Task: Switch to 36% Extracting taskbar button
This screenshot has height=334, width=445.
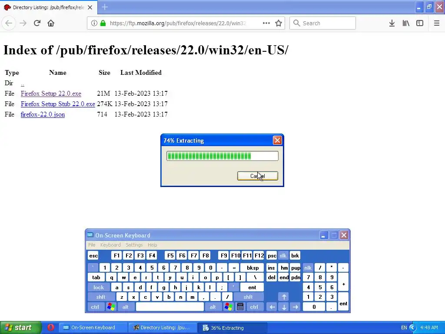Action: pyautogui.click(x=232, y=328)
